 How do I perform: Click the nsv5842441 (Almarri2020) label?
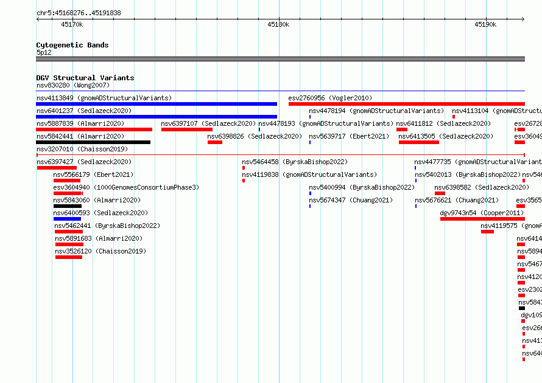point(80,136)
